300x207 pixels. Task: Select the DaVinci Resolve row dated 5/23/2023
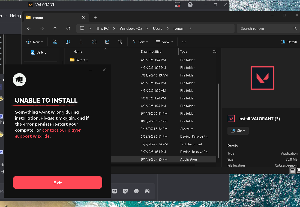[164, 137]
